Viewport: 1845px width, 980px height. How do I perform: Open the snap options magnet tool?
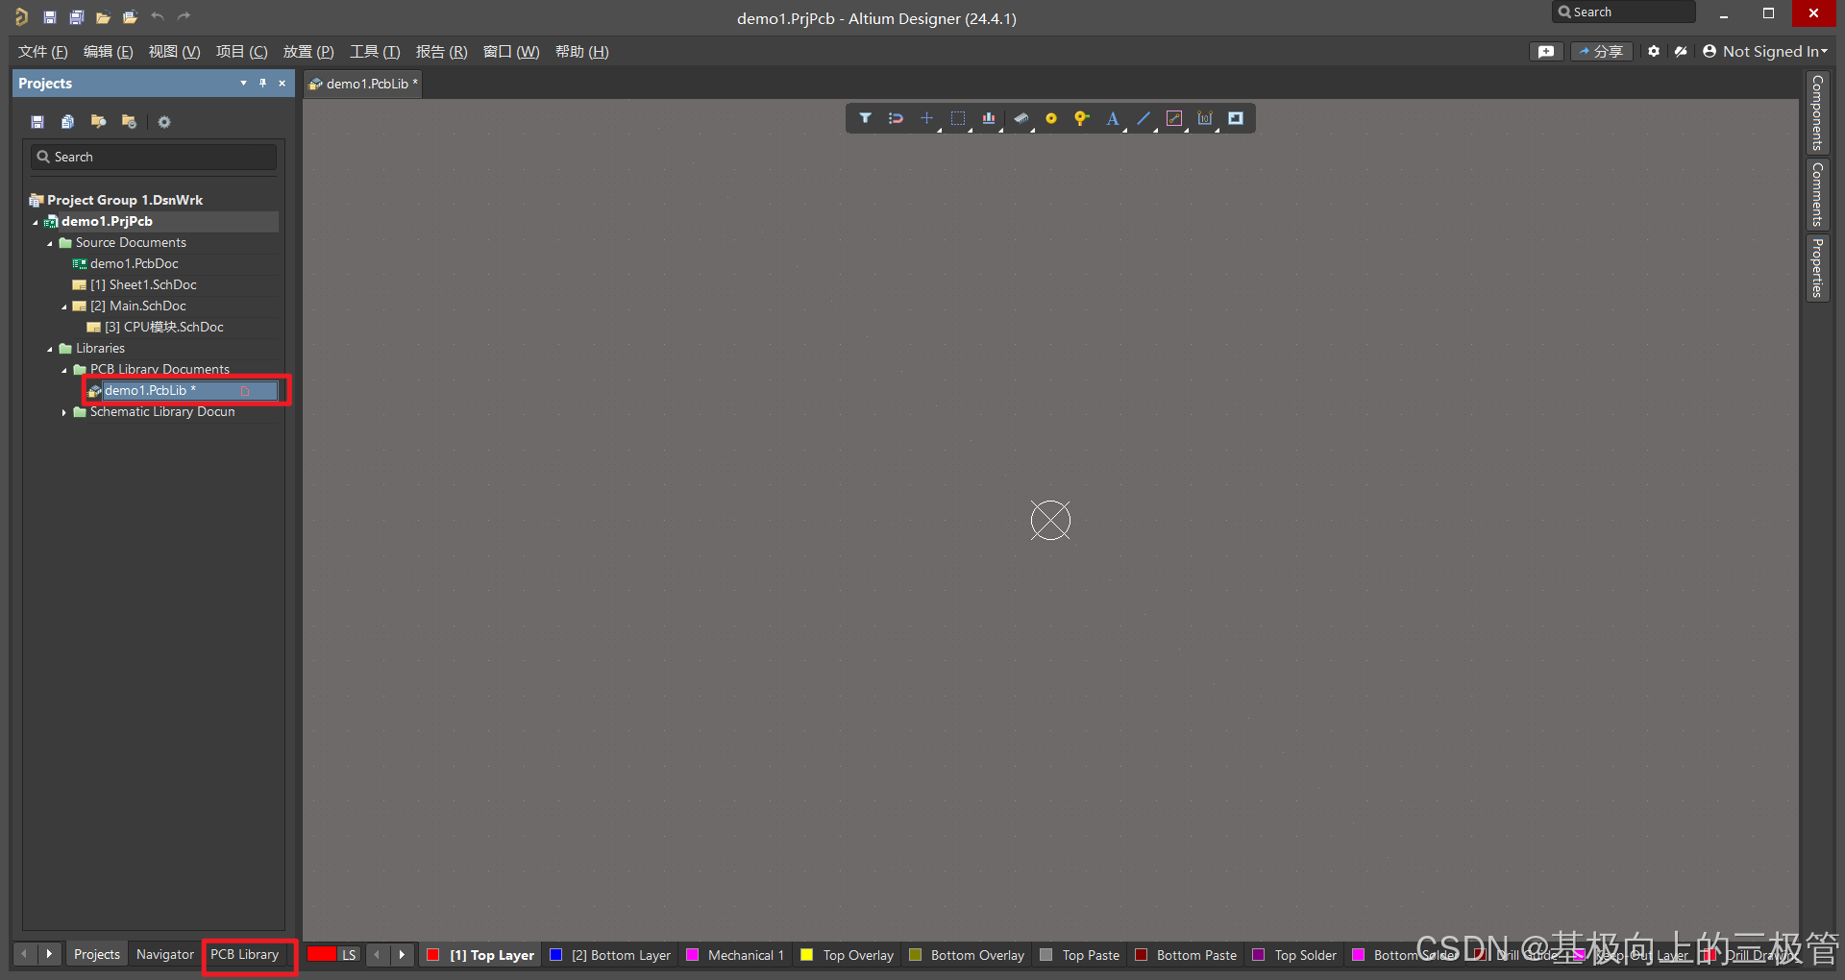(x=896, y=118)
